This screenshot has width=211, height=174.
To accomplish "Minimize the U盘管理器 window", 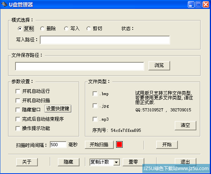I will (191, 5).
